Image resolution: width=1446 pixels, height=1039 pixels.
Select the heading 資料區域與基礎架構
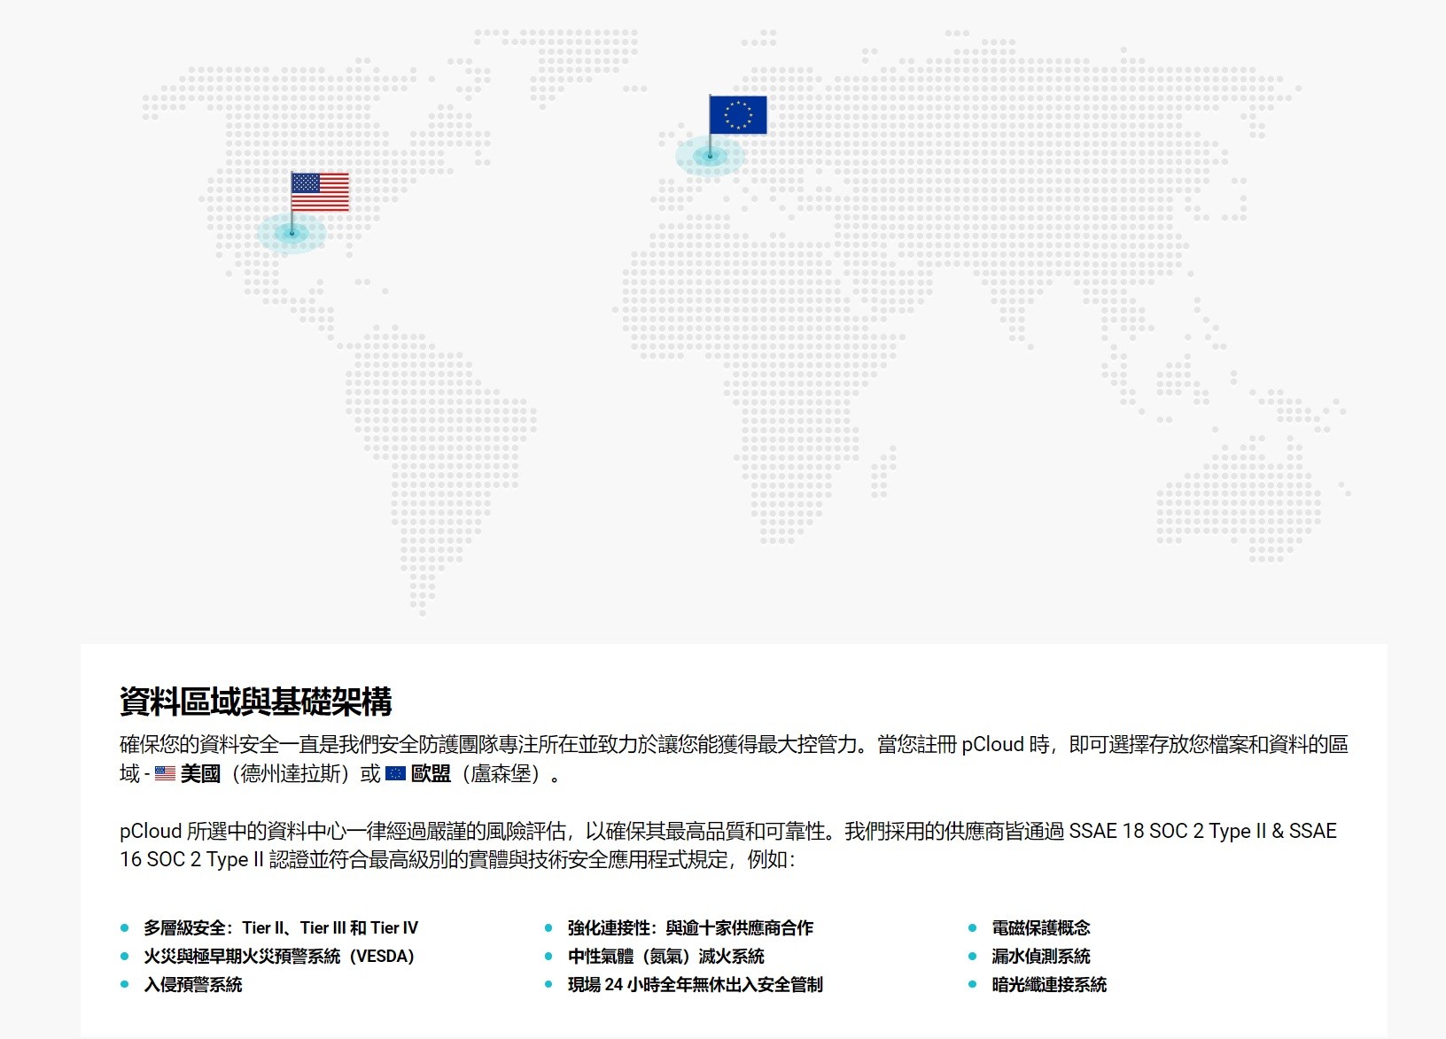click(256, 702)
